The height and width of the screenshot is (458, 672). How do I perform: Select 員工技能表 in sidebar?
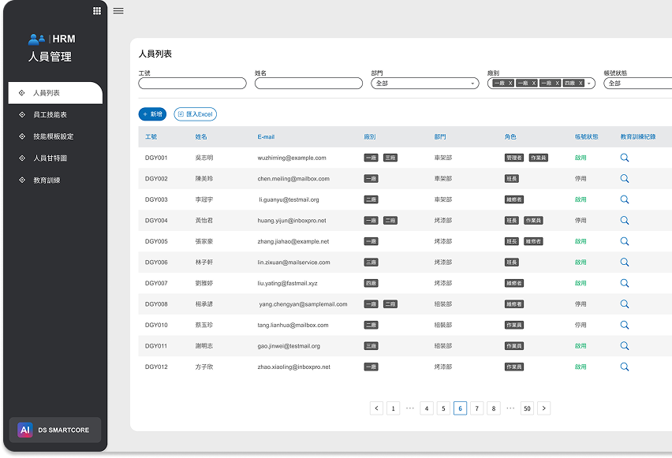pos(50,115)
